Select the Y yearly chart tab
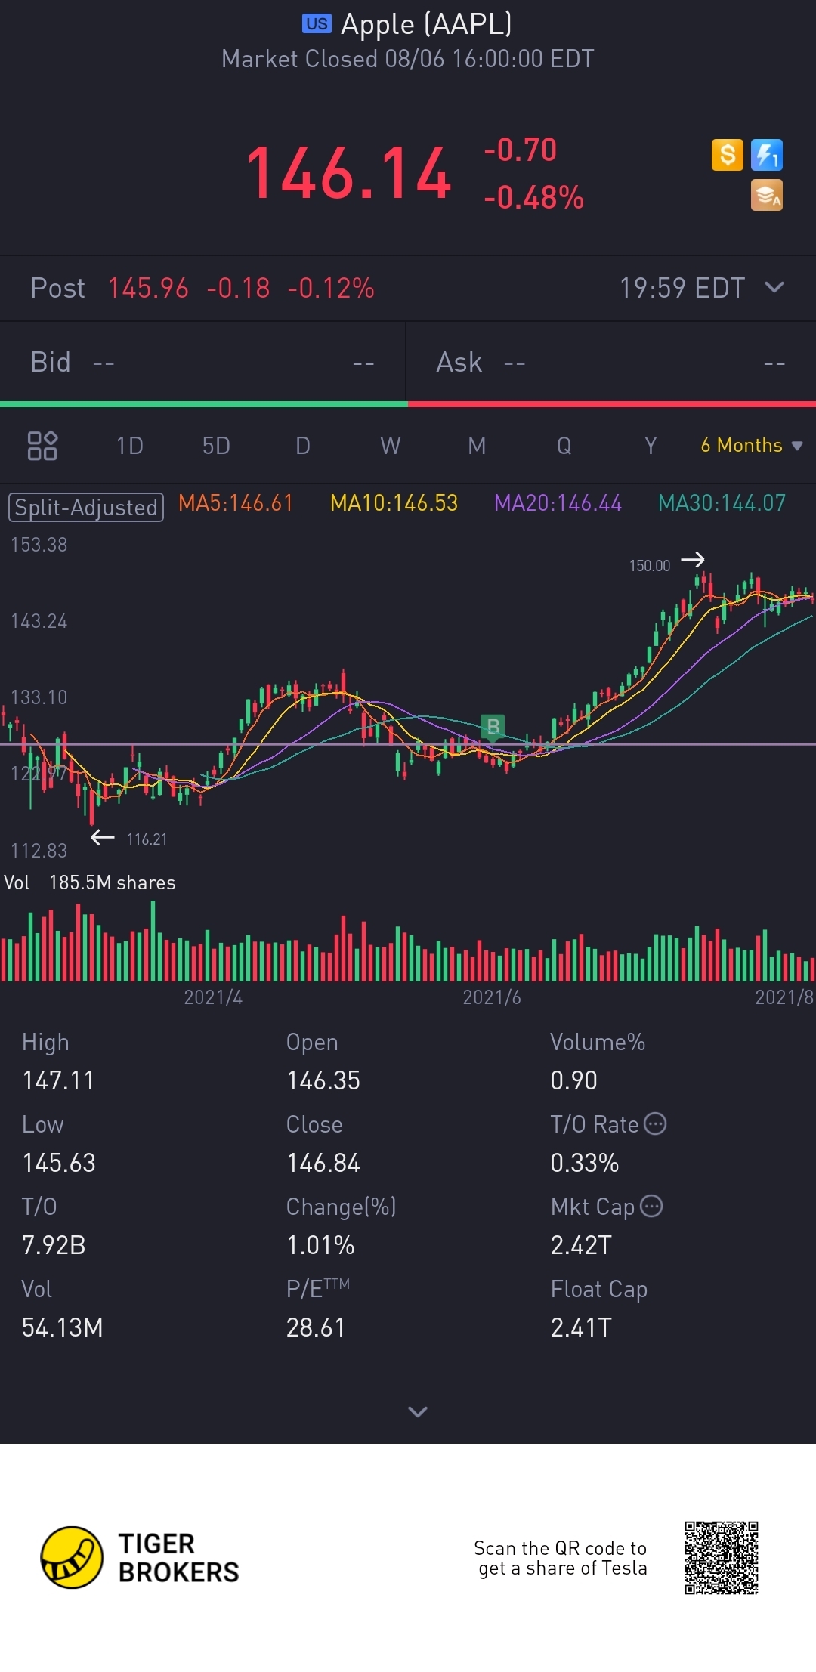The image size is (816, 1672). click(x=651, y=446)
